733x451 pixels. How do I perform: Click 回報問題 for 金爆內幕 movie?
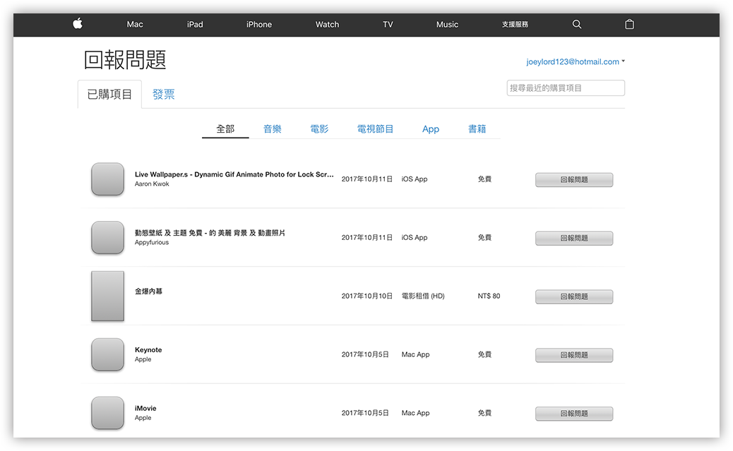click(574, 296)
